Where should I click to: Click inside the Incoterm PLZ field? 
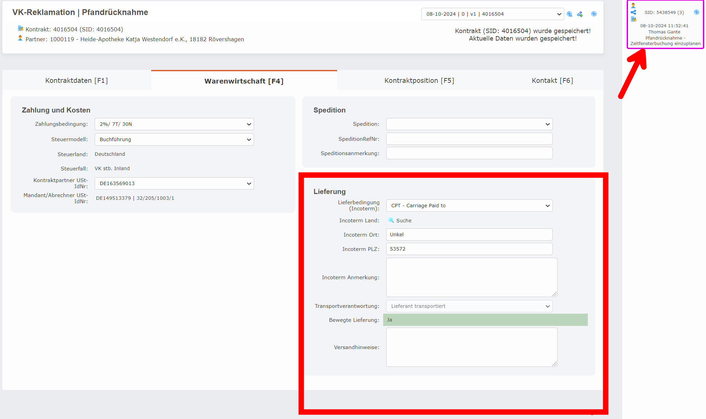(469, 249)
